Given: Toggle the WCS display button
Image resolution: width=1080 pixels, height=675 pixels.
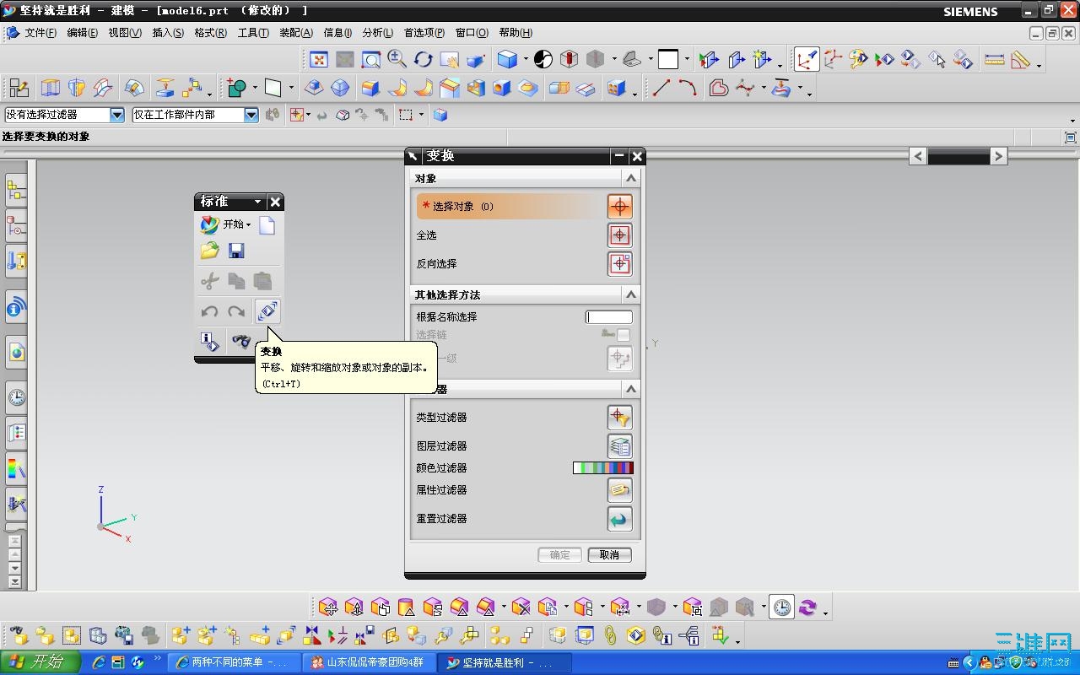Looking at the screenshot, I should point(807,59).
